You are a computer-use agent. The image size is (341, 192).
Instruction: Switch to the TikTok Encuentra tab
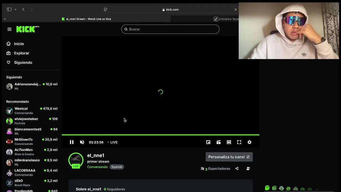coord(226,19)
